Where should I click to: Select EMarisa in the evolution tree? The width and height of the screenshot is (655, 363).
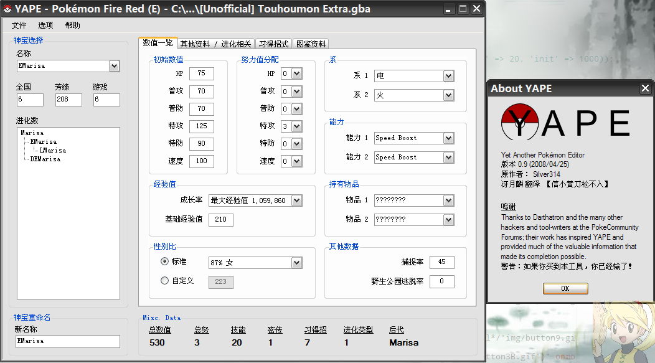point(44,141)
